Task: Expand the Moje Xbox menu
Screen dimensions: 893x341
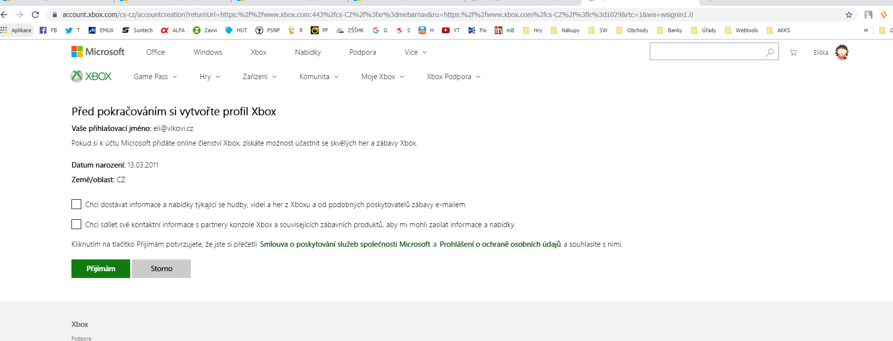Action: click(x=383, y=77)
